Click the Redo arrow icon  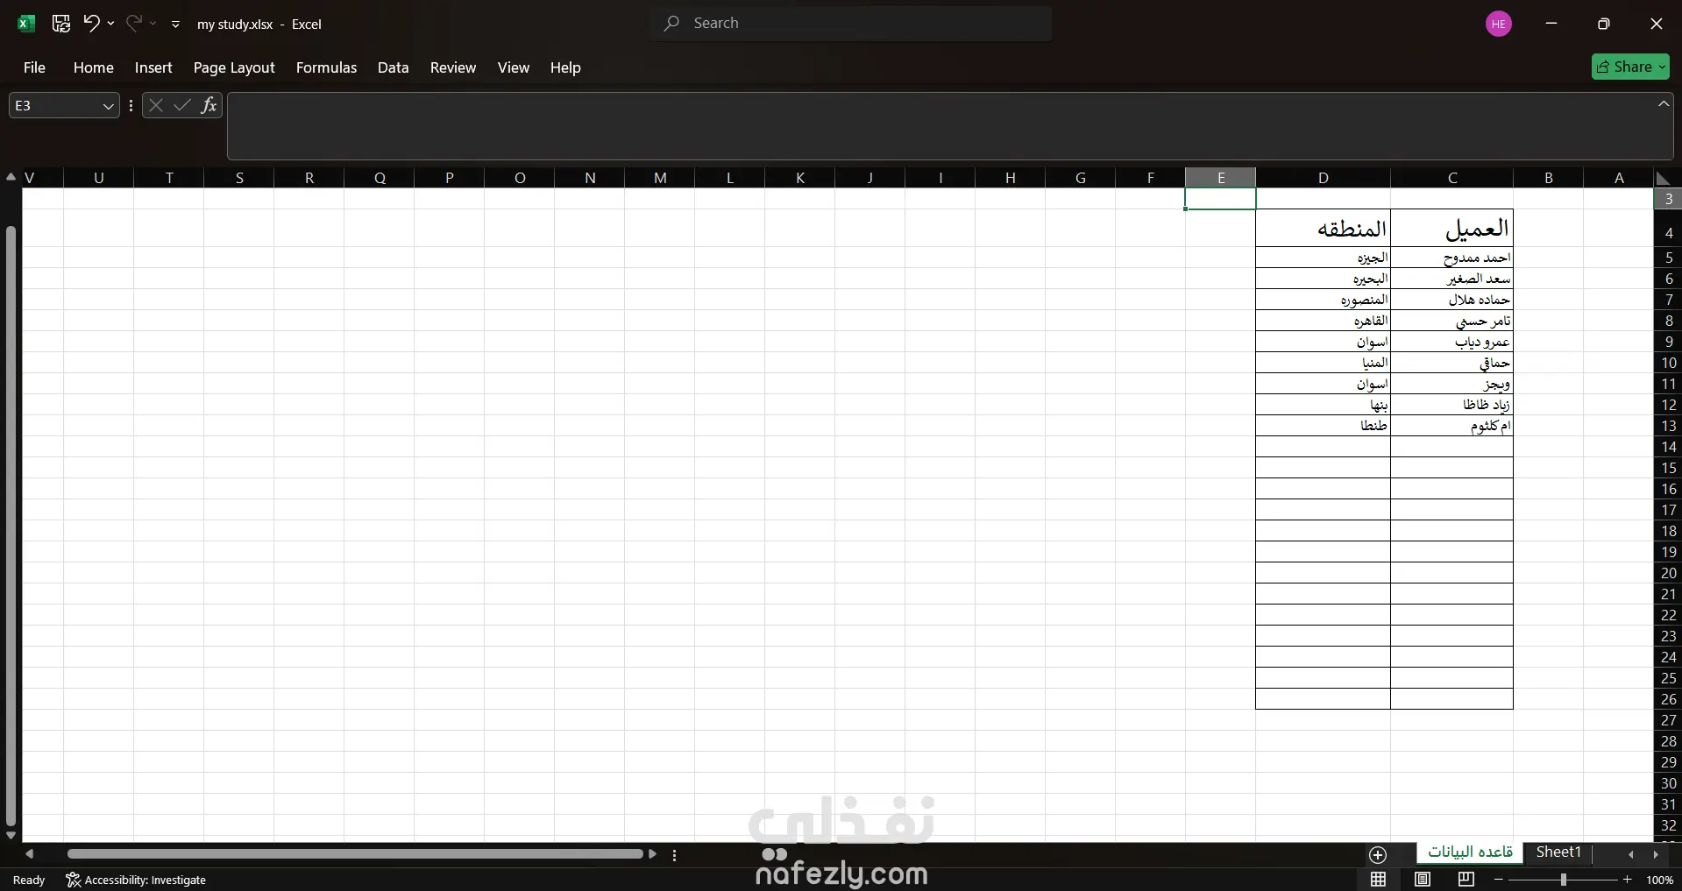133,23
